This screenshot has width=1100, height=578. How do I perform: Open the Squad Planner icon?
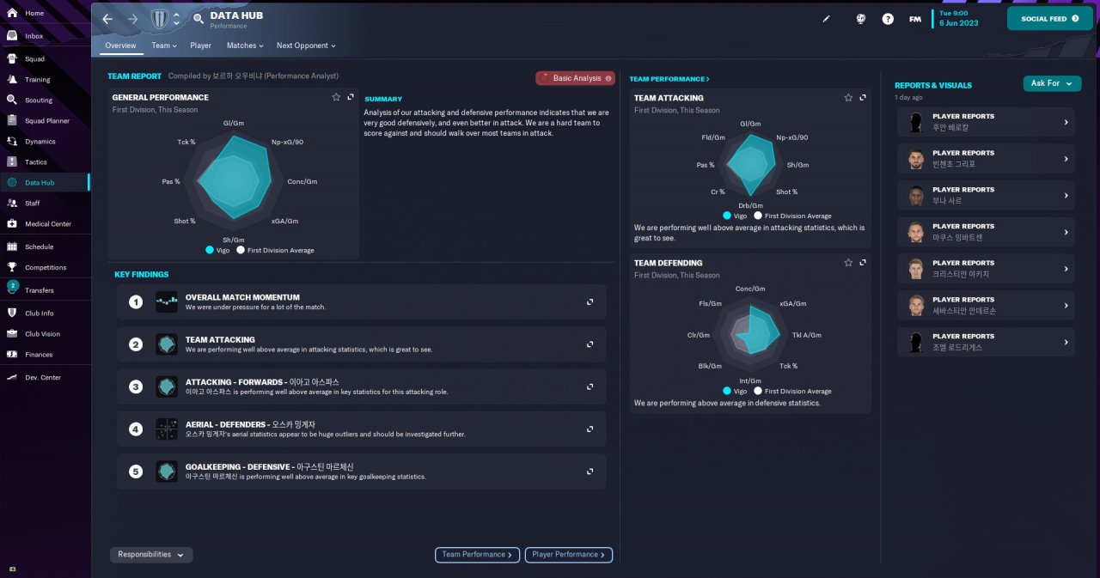click(12, 120)
